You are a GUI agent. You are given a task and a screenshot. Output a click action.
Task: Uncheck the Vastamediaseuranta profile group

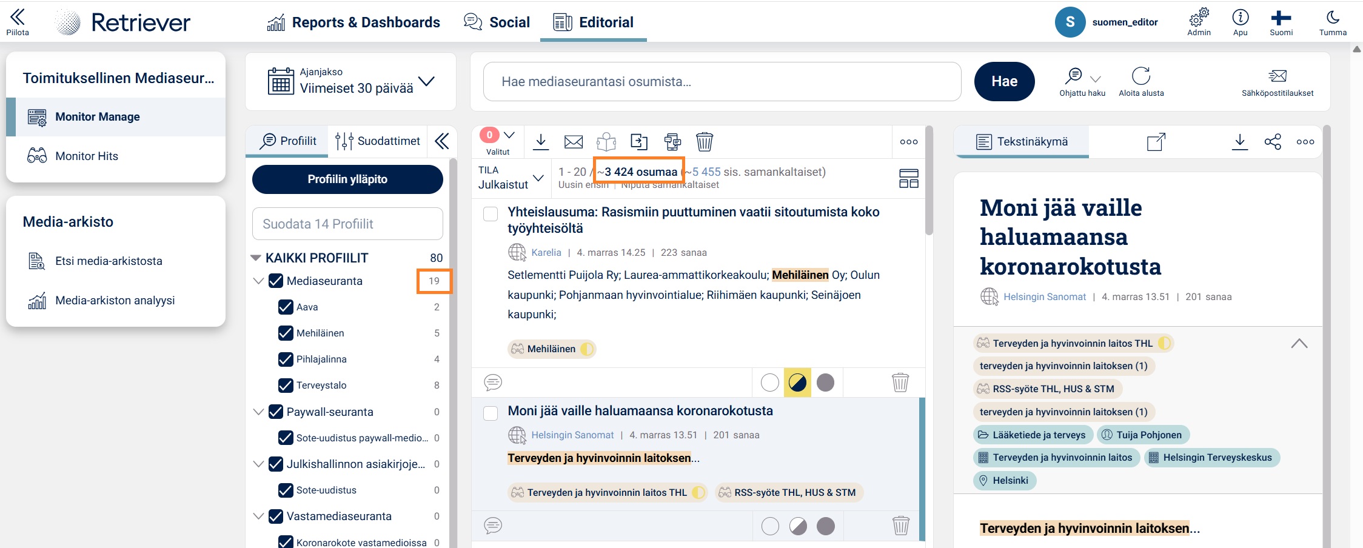pyautogui.click(x=276, y=516)
